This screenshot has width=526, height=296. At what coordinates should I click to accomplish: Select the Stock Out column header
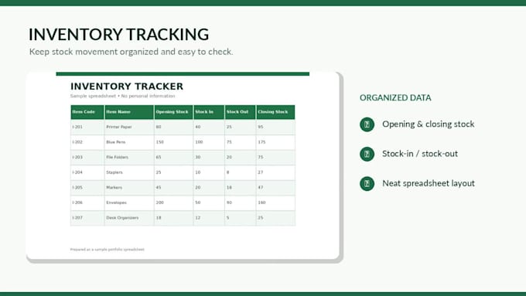[x=241, y=112]
